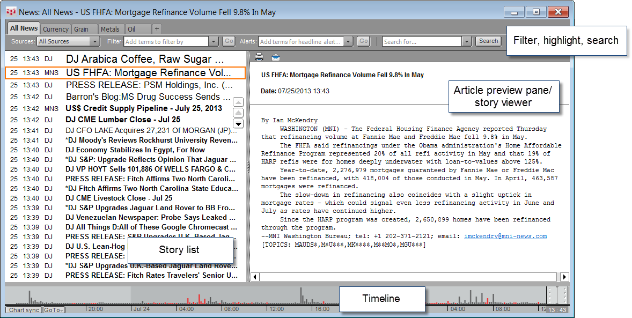Click the Search button
This screenshot has height=318, width=632.
pyautogui.click(x=488, y=41)
